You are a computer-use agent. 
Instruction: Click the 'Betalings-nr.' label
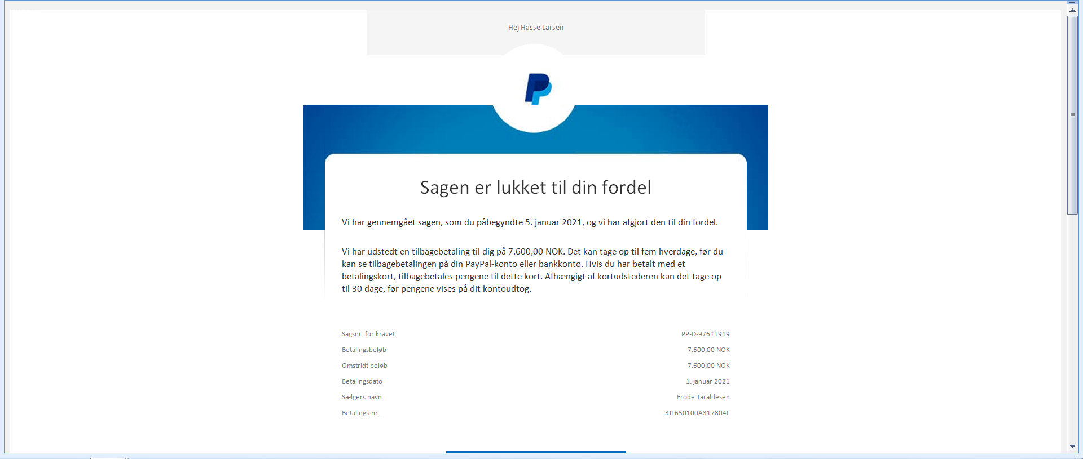[361, 413]
